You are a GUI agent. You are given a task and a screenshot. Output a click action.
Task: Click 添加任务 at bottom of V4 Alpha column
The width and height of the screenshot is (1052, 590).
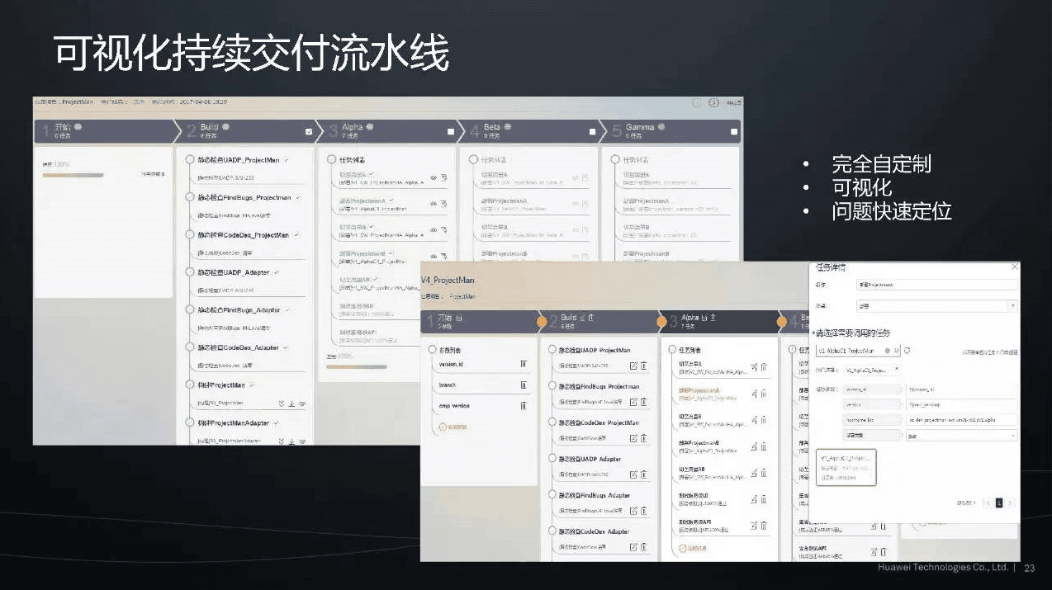click(691, 548)
